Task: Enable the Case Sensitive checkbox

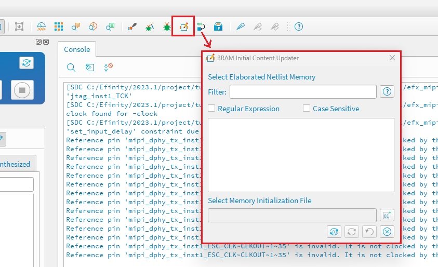Action: pyautogui.click(x=307, y=108)
